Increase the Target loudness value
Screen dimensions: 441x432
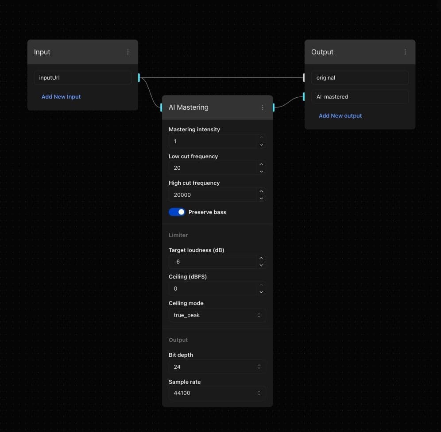pyautogui.click(x=261, y=258)
